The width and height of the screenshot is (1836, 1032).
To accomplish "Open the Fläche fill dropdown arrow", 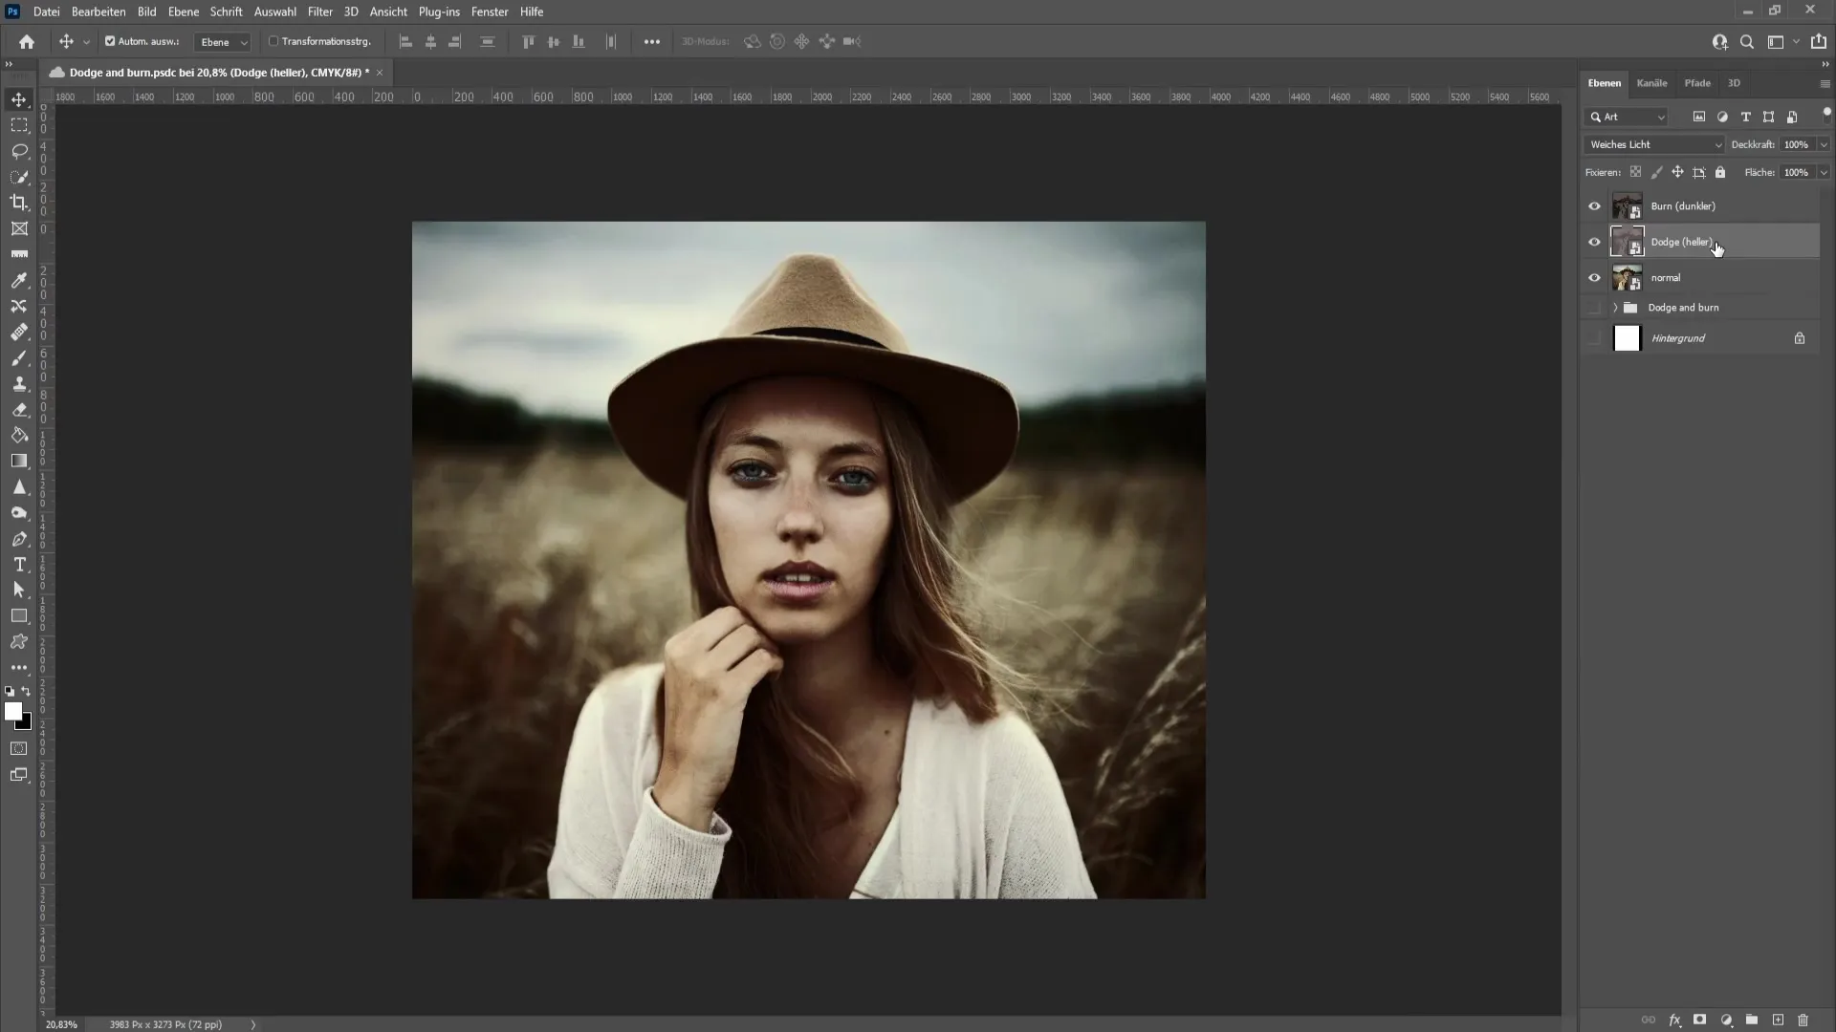I will tap(1824, 173).
